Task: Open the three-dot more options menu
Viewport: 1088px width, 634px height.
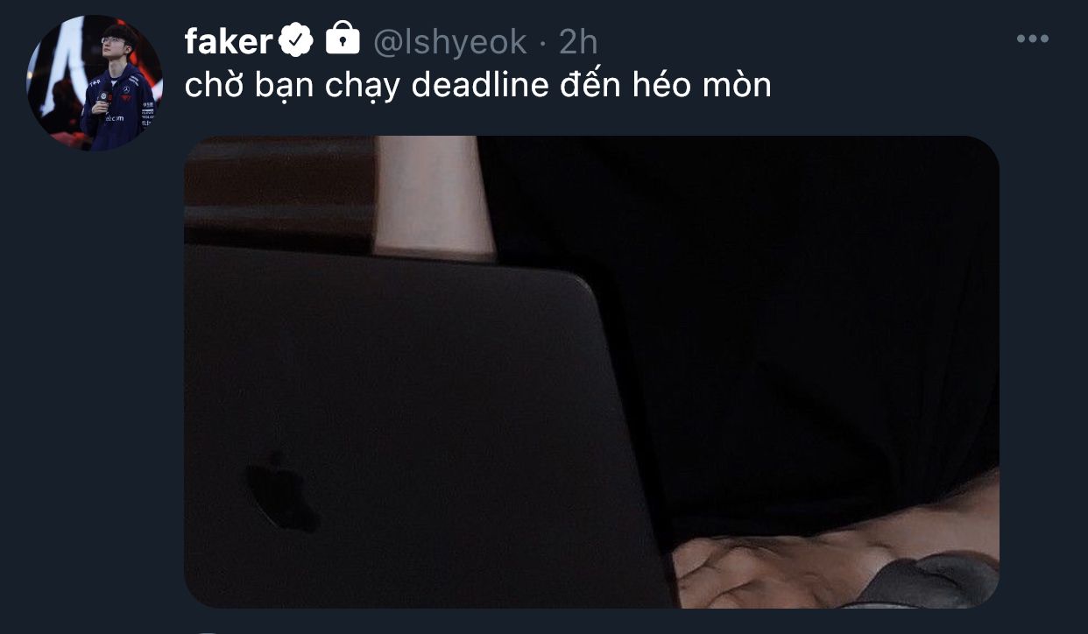Action: (1033, 39)
